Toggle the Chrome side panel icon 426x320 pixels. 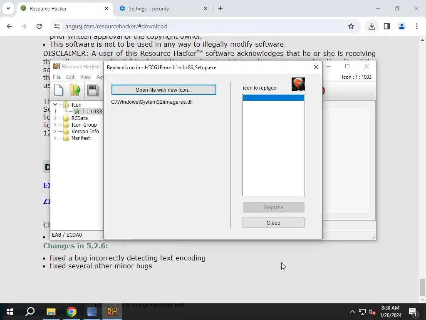tap(387, 26)
